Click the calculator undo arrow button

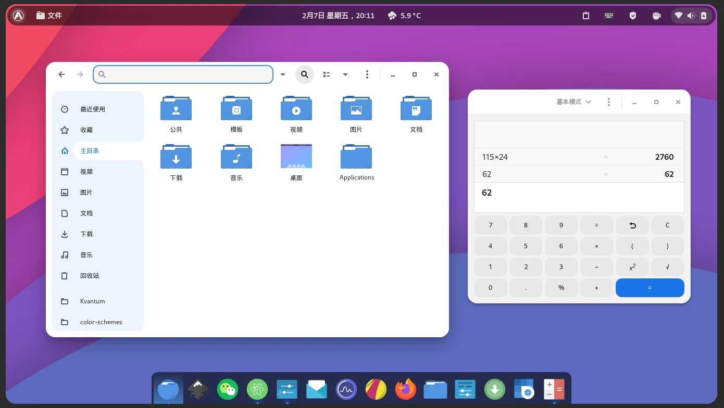[632, 225]
